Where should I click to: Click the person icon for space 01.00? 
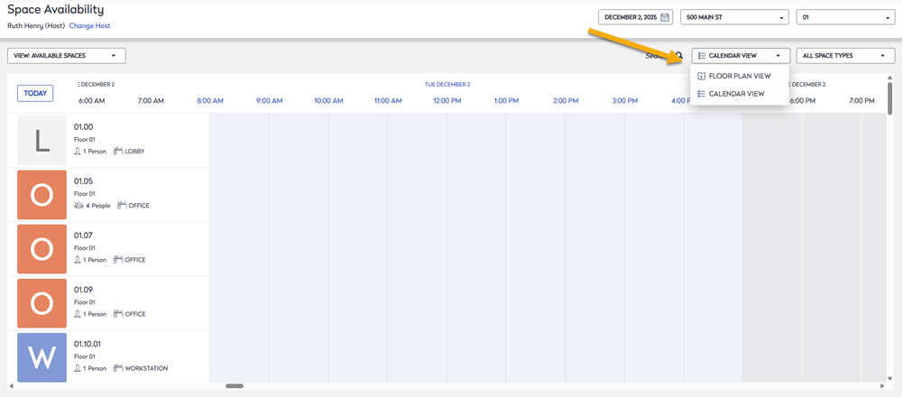(78, 152)
